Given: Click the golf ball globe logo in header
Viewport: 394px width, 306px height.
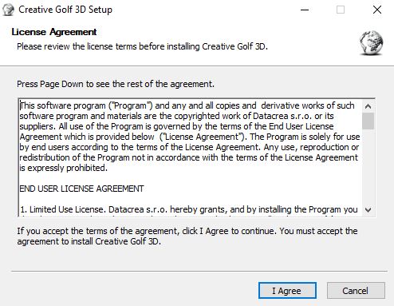Looking at the screenshot, I should (x=372, y=43).
